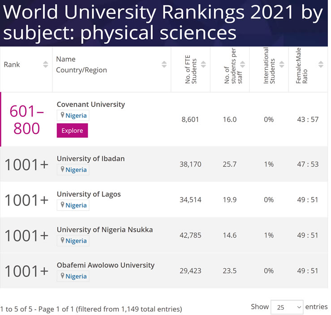
Task: Click the 19.9 students per staff value
Action: (x=230, y=200)
